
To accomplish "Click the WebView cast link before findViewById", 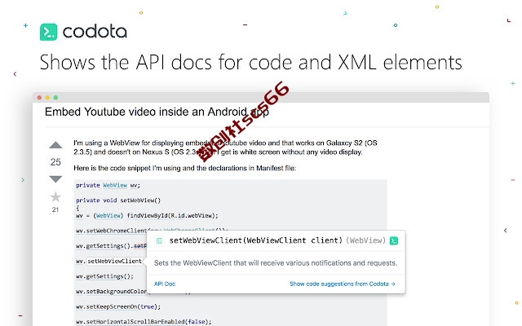I will point(108,215).
